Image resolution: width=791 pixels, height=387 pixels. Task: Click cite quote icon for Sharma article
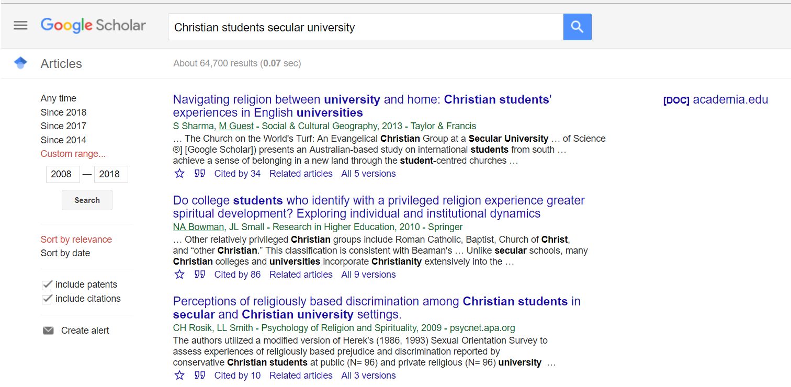coord(200,174)
